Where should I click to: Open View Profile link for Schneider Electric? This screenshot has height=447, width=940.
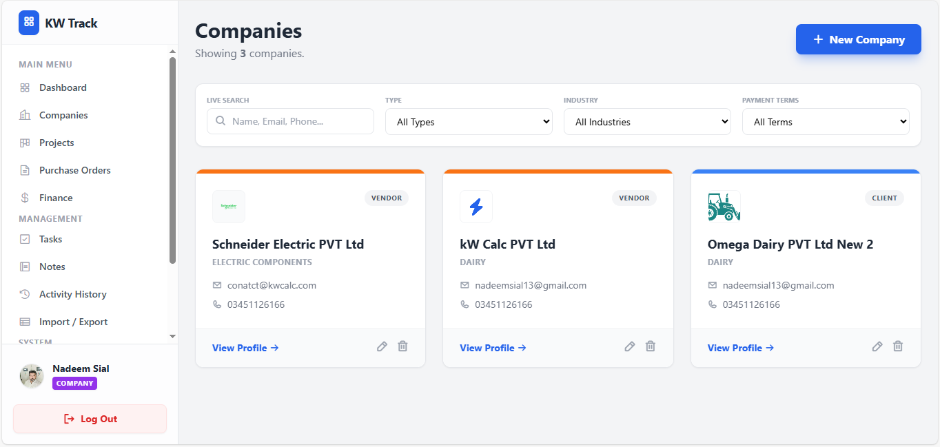point(245,348)
